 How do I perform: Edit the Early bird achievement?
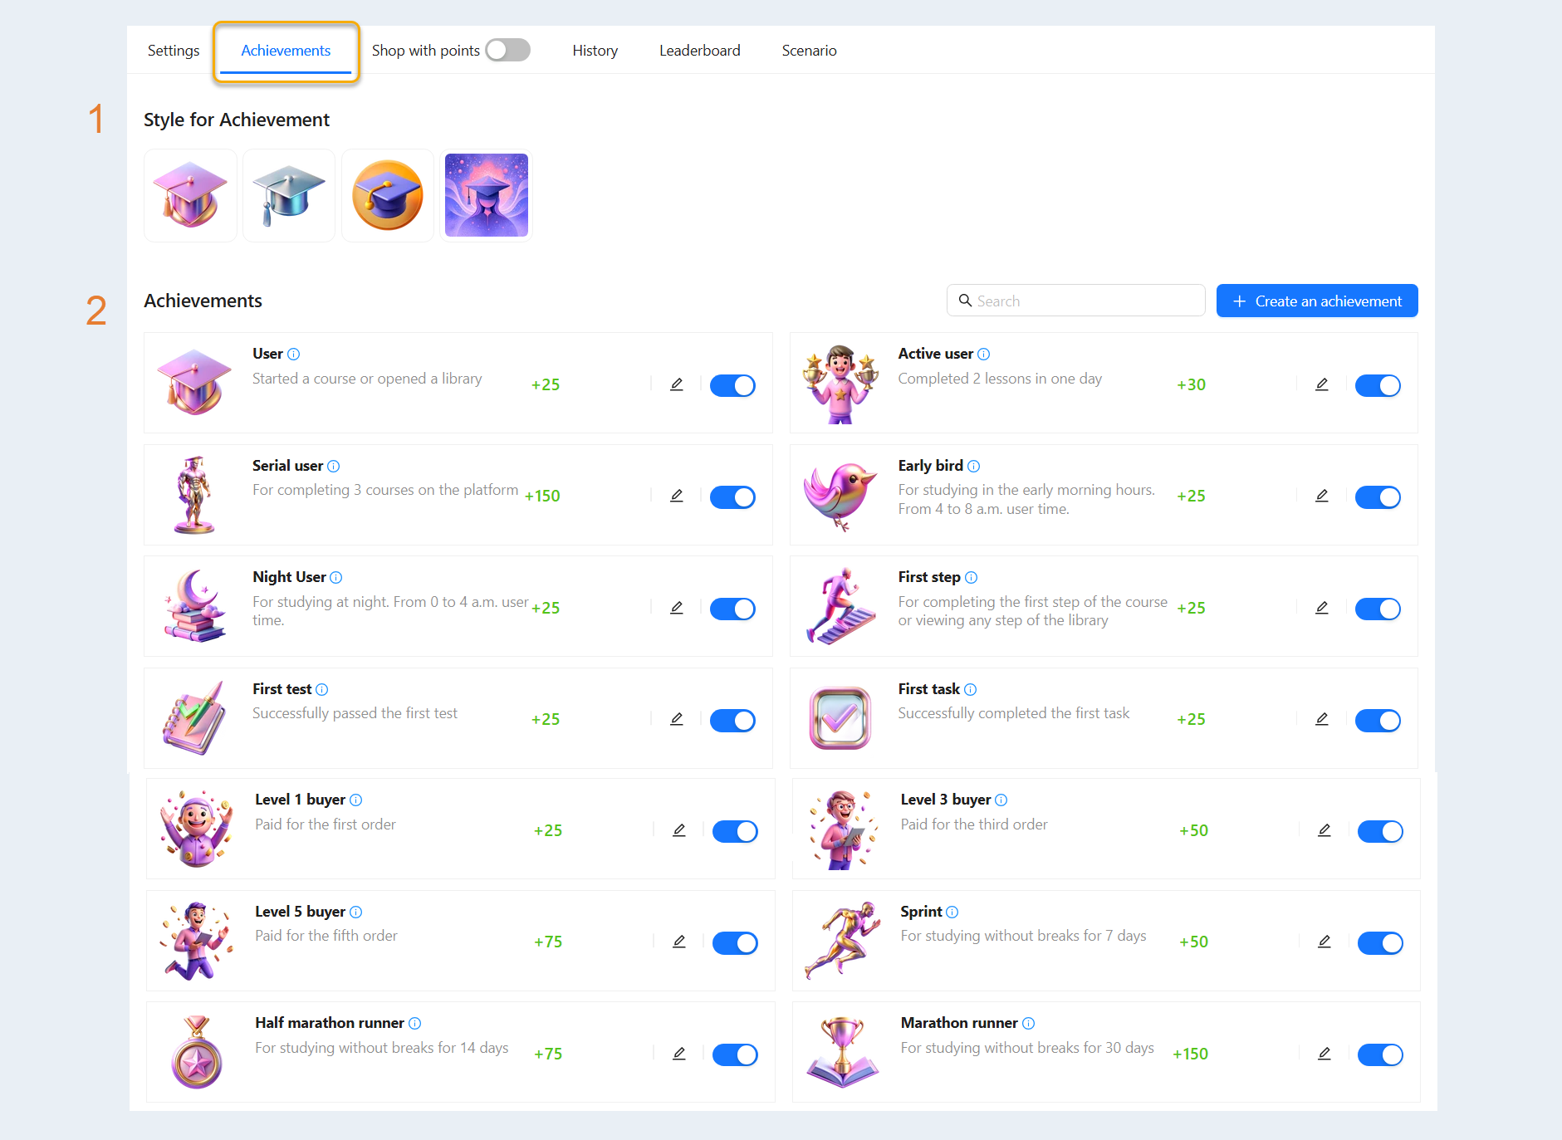click(1322, 496)
